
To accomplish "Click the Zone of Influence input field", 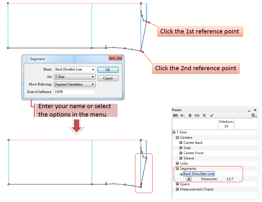I will tap(74, 92).
